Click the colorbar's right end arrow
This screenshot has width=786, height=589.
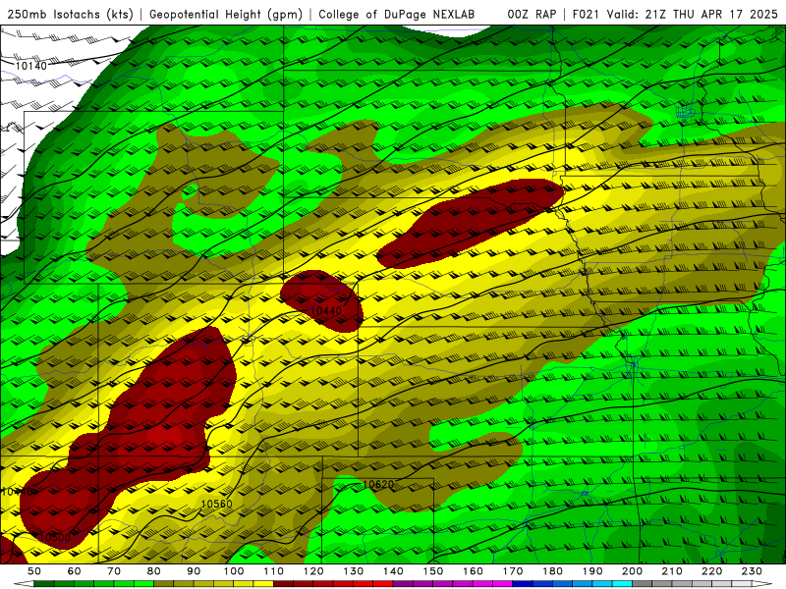click(x=762, y=583)
